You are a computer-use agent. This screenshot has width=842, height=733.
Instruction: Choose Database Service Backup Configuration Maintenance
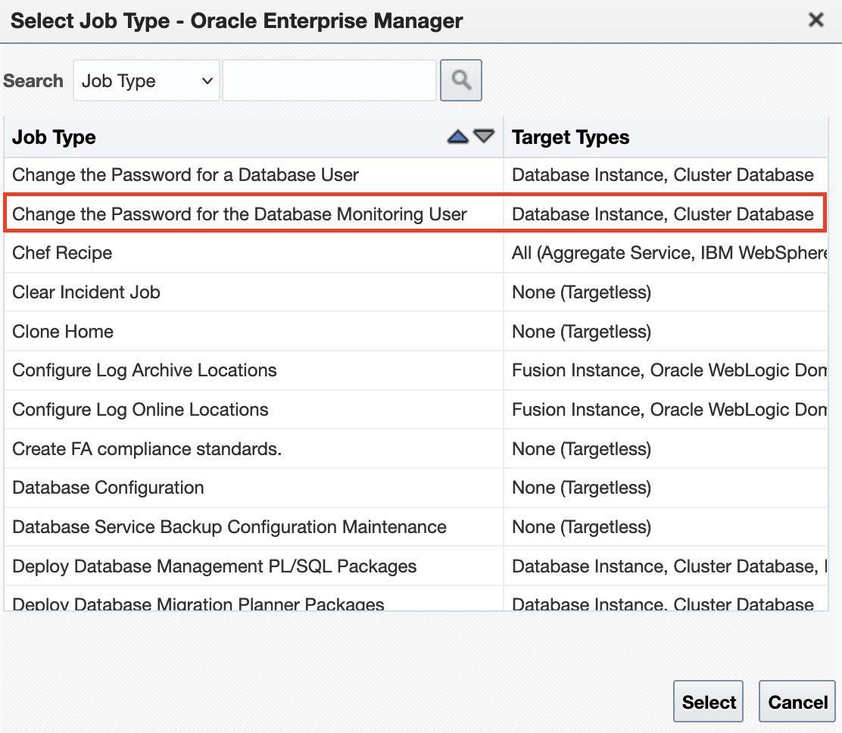point(229,527)
